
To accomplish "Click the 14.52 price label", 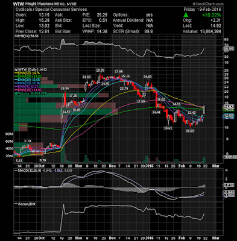I will pyautogui.click(x=66, y=112).
